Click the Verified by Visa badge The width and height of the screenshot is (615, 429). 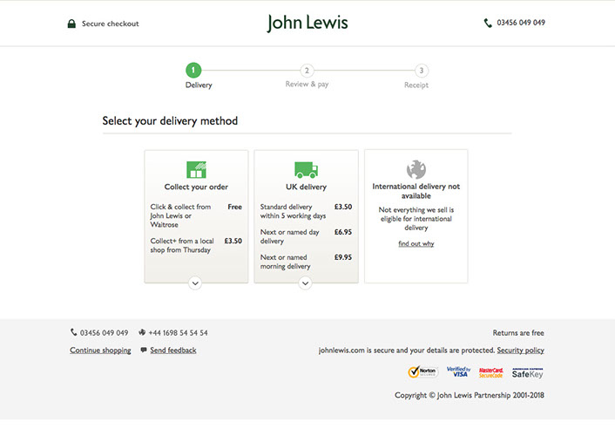pos(458,372)
